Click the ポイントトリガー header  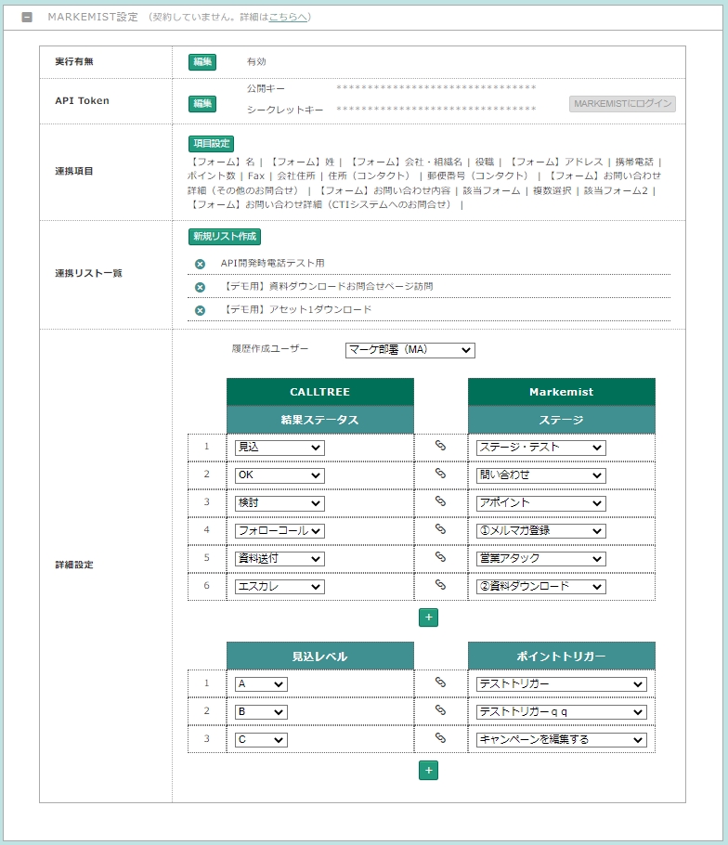click(562, 656)
